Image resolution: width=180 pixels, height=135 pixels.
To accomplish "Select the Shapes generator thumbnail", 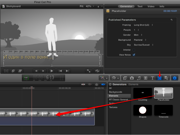I will [x=142, y=110].
